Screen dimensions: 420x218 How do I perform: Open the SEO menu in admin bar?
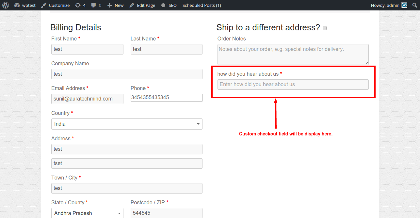pos(169,5)
